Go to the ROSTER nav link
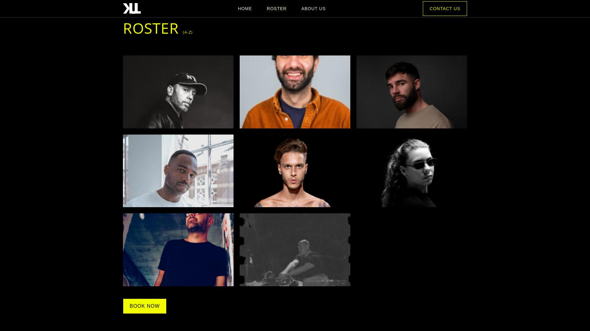Image resolution: width=590 pixels, height=331 pixels. point(277,9)
